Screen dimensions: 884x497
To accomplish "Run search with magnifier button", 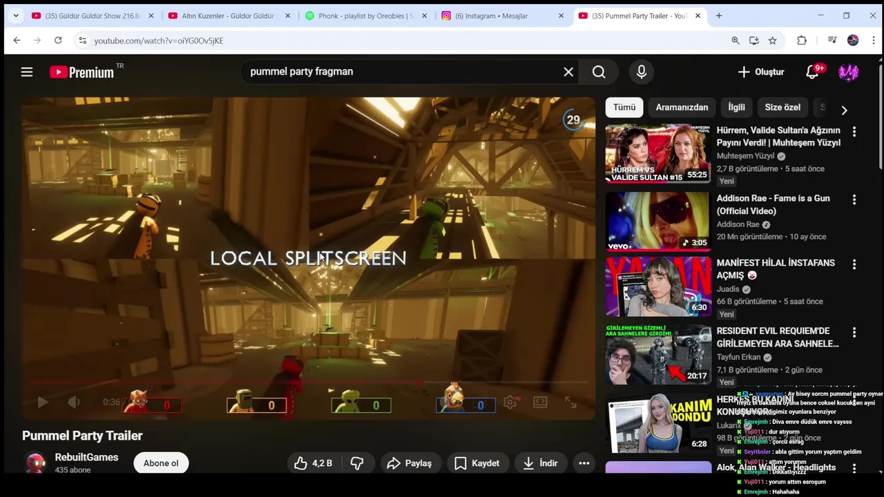I will (599, 72).
